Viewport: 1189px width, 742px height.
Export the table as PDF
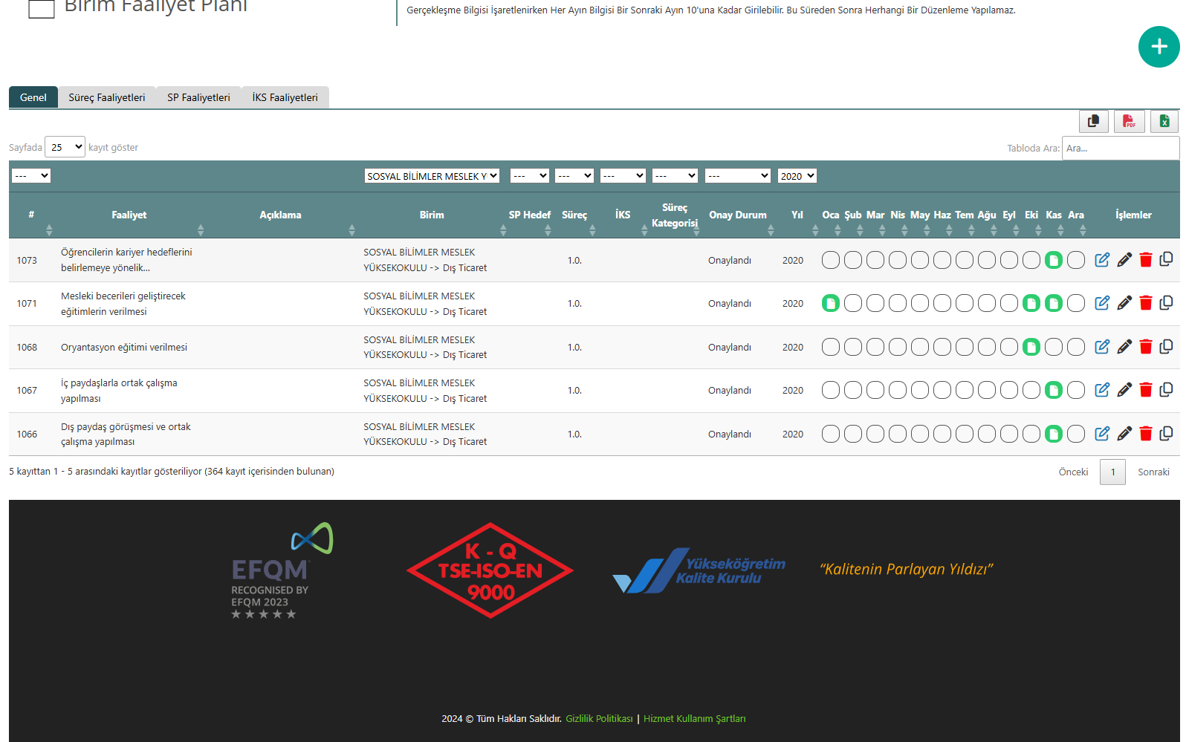pos(1129,121)
